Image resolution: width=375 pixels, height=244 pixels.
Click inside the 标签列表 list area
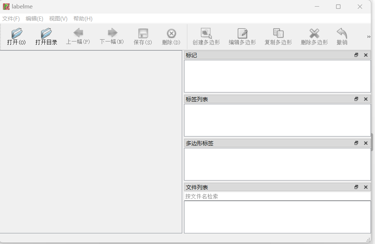pyautogui.click(x=277, y=120)
